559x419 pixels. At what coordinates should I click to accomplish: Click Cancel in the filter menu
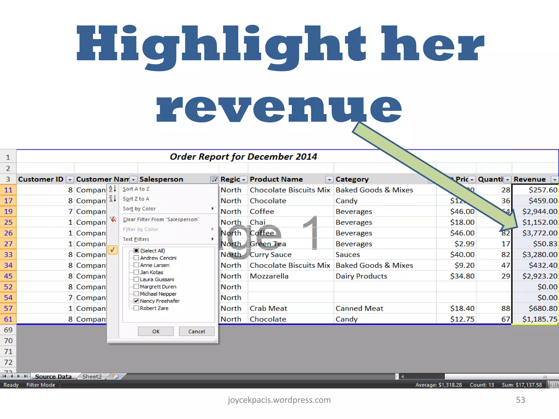[197, 331]
